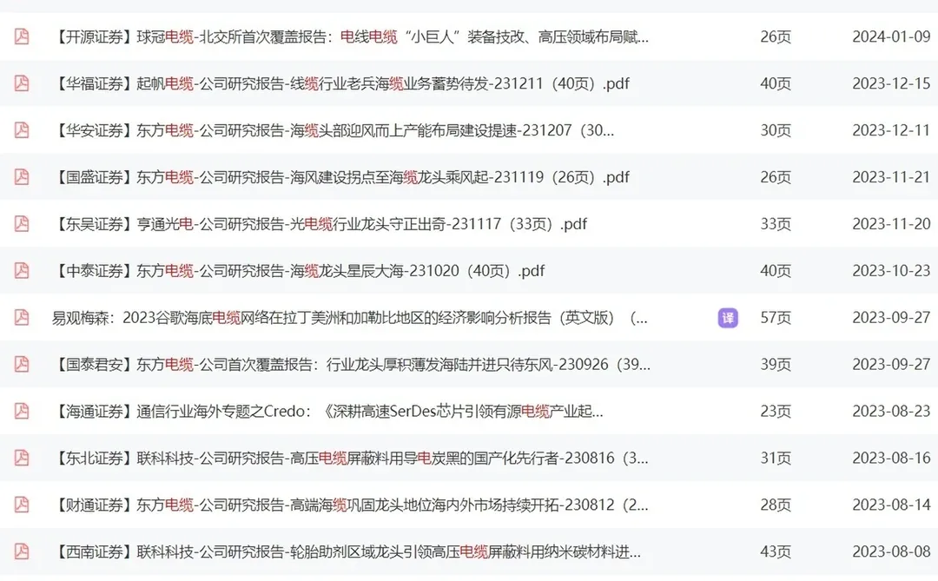
Task: Click date 2023-12-15
Action: pos(891,83)
